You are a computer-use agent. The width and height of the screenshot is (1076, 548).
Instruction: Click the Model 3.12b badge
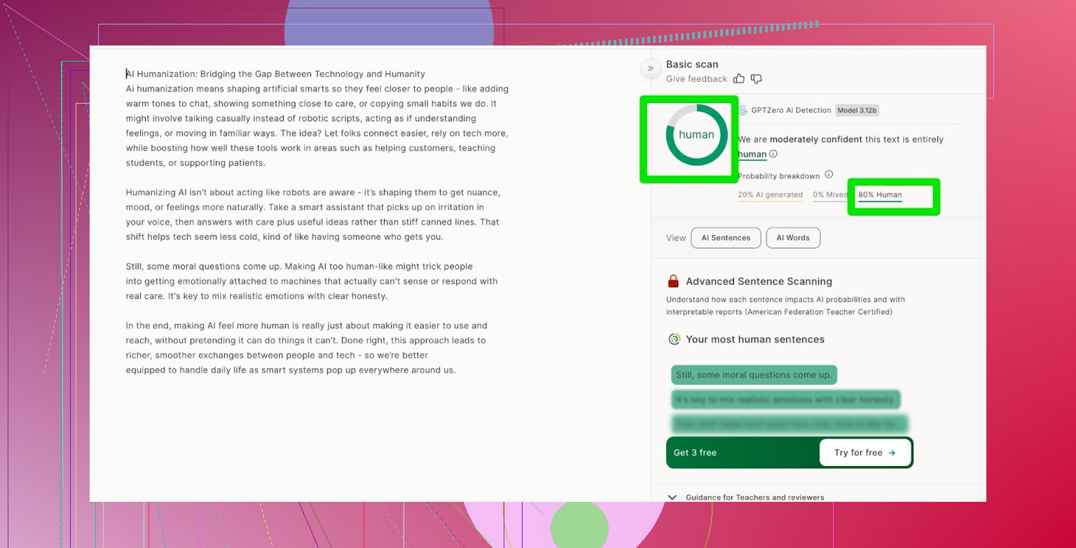(x=857, y=110)
